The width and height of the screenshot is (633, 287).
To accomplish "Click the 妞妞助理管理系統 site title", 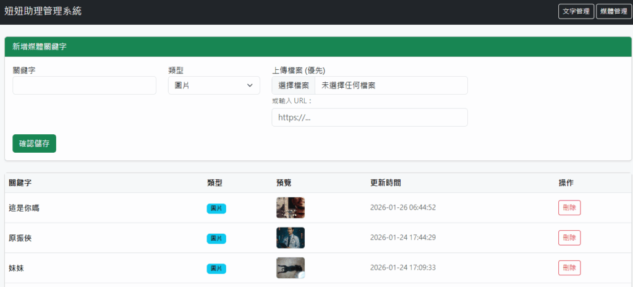I will (43, 11).
